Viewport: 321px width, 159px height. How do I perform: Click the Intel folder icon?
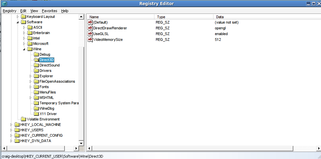point(30,38)
